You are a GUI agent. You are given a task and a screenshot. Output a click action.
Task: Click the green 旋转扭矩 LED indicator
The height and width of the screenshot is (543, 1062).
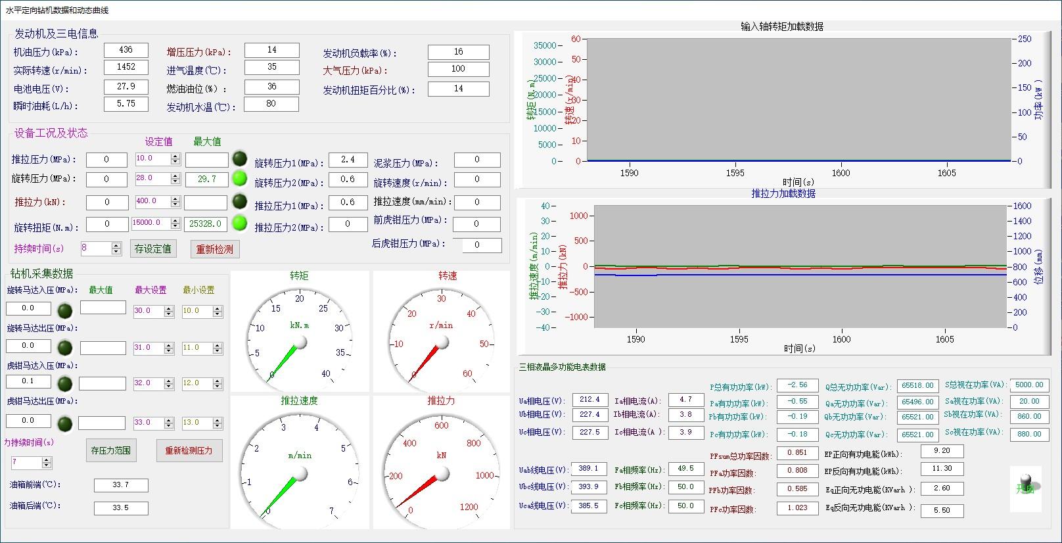[240, 224]
